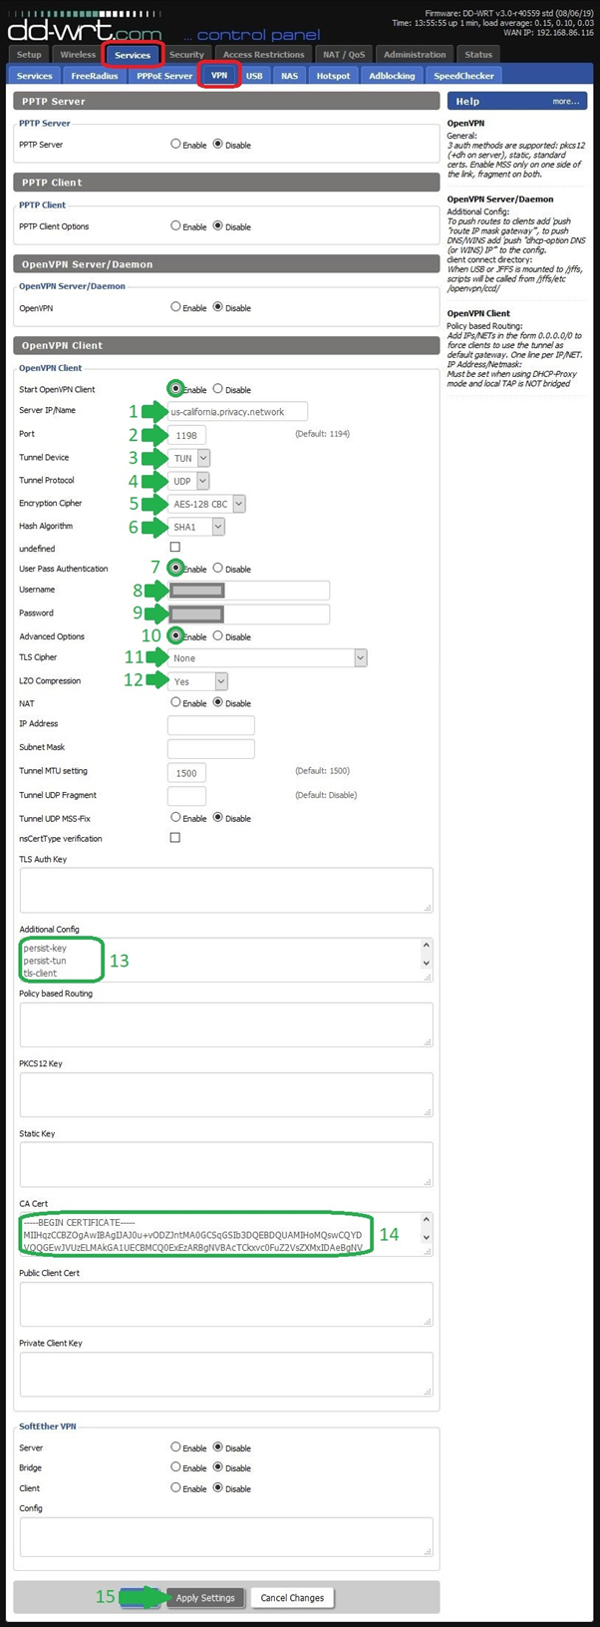Switch to the Wireless tab
Viewport: 600px width, 1627px height.
tap(78, 55)
